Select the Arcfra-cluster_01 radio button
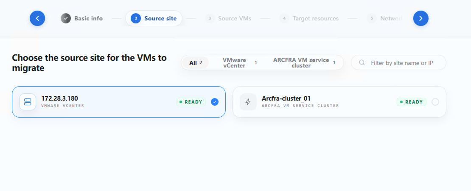This screenshot has width=471, height=191. [435, 102]
